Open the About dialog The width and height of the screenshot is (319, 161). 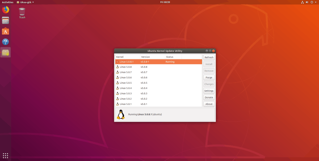(x=209, y=104)
